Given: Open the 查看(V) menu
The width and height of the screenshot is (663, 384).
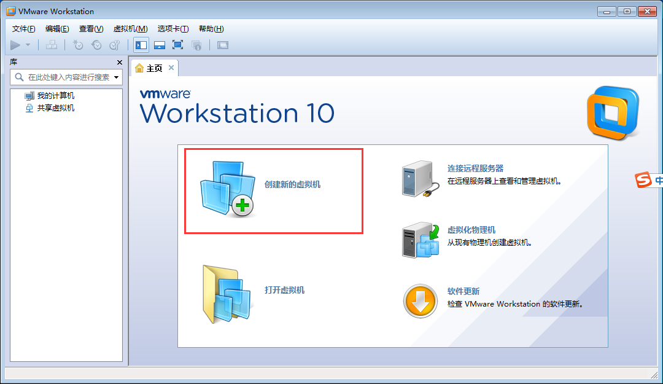Looking at the screenshot, I should coord(91,29).
